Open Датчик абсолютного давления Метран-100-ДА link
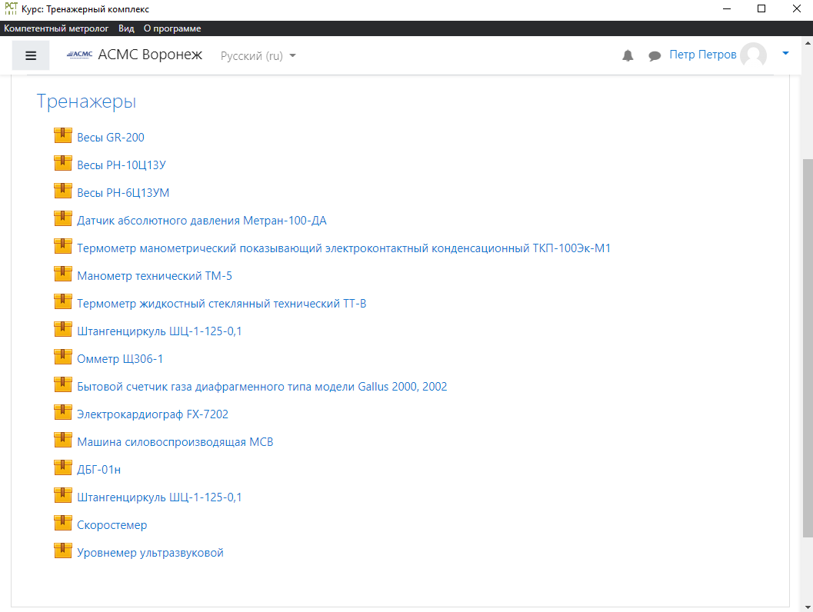Screen dimensions: 813x612 (202, 221)
